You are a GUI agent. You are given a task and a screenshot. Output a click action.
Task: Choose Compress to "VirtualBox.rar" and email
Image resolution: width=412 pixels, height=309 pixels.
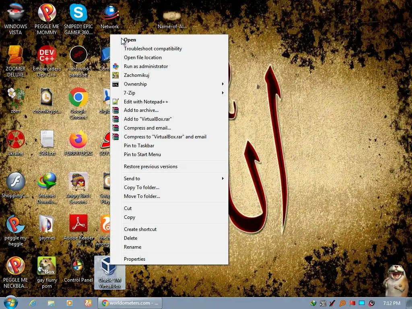point(169,137)
